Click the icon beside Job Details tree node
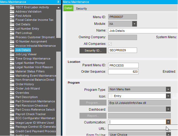 click(12, 50)
